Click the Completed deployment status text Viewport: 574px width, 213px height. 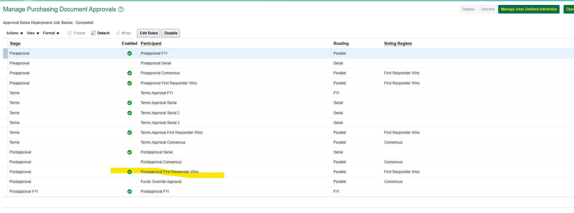pos(84,23)
